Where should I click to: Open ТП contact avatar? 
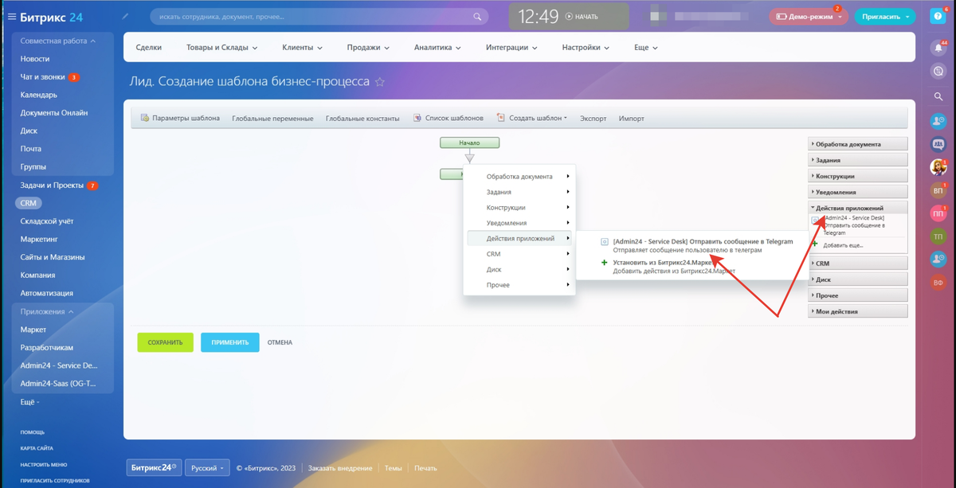(938, 236)
